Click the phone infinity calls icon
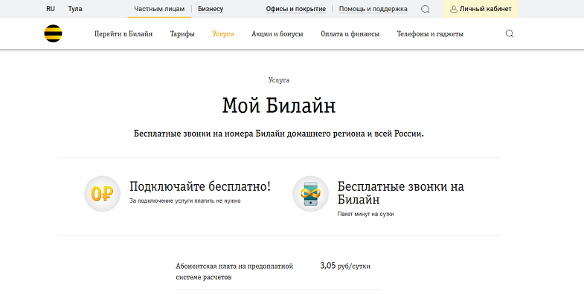Viewport: 584px width, 294px height. click(x=310, y=194)
